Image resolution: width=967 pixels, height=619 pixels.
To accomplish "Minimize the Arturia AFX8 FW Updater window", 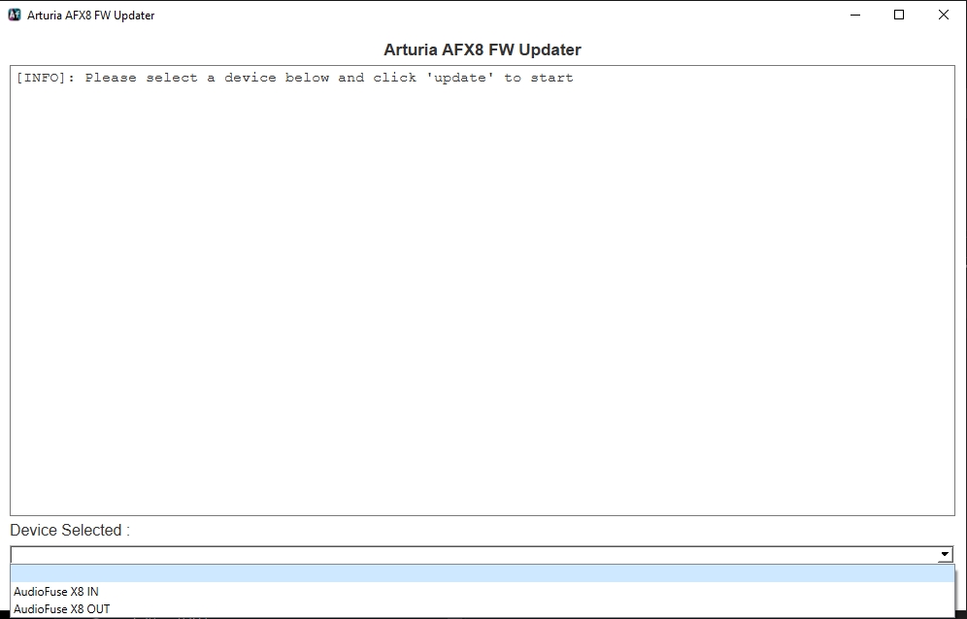I will [855, 15].
